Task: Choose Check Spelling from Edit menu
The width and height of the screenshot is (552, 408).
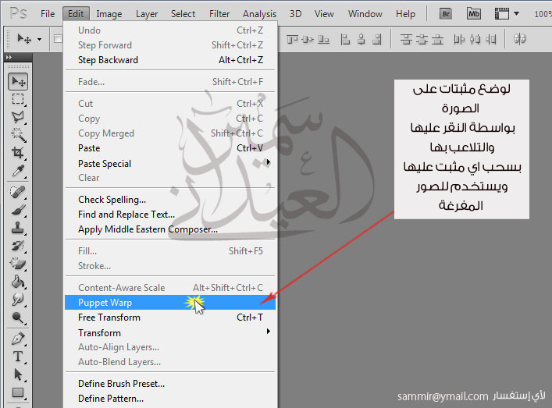Action: coord(170,200)
